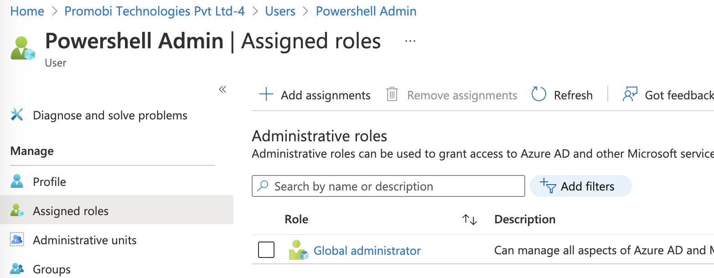This screenshot has height=278, width=714.
Task: Sort by Role column header
Action: [x=296, y=219]
